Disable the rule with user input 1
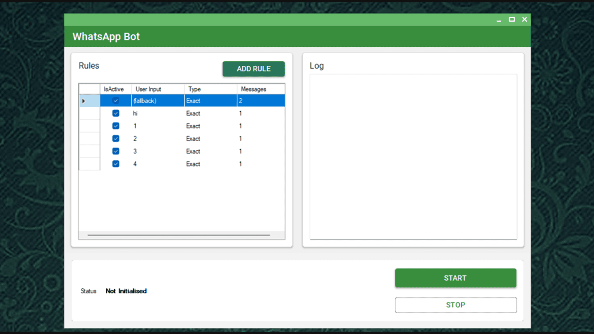This screenshot has width=594, height=334. (x=116, y=126)
